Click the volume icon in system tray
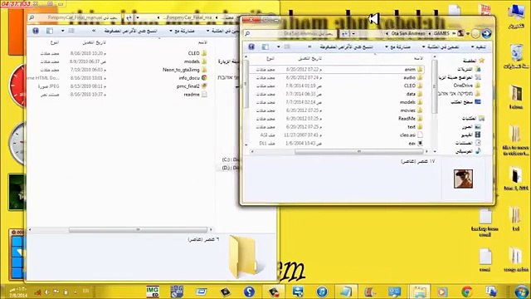 (x=46, y=292)
